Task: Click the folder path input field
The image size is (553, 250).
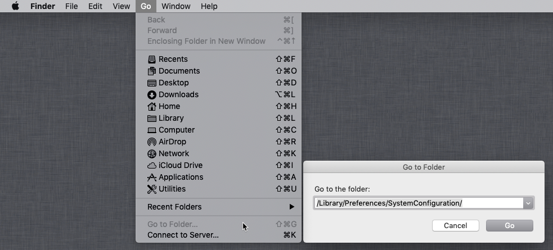Action: pyautogui.click(x=419, y=203)
